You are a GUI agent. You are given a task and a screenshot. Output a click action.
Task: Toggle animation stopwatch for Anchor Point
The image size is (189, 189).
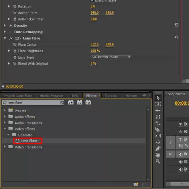15,12
